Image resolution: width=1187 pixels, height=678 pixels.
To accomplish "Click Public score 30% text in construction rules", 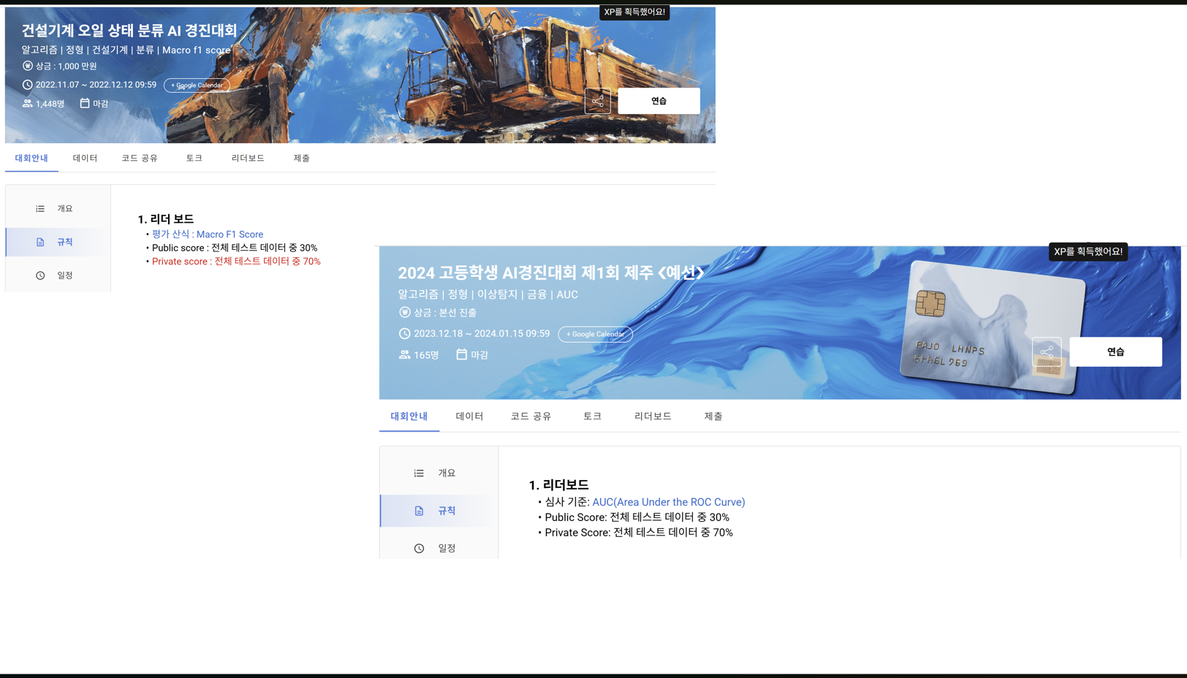I will click(235, 248).
